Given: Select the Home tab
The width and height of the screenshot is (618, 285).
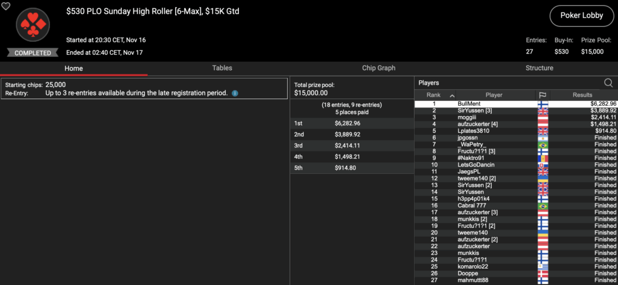Looking at the screenshot, I should [x=74, y=68].
